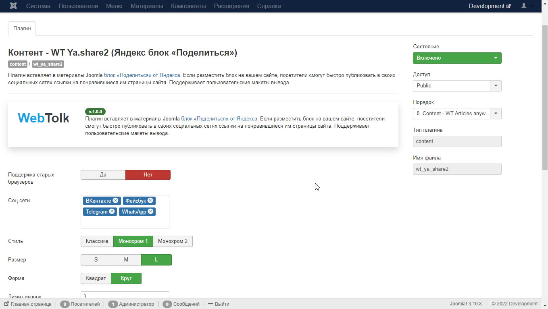Choose the Квадрат shape option
Screen dimensions: 548x309
(96, 278)
